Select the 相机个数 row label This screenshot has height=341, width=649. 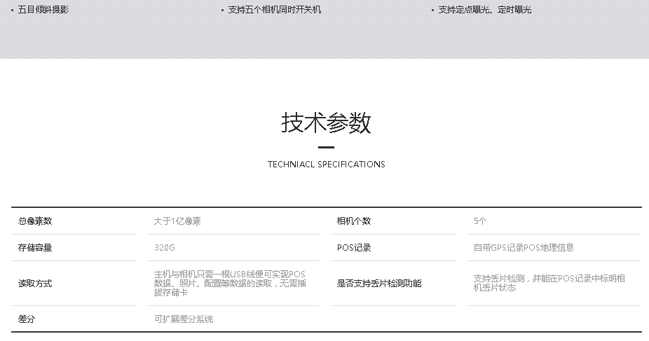354,221
